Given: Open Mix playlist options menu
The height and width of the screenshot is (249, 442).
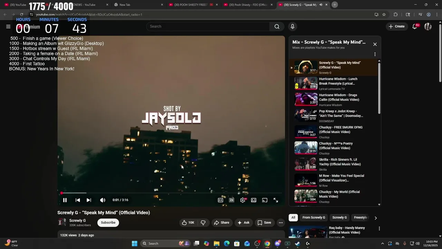Looking at the screenshot, I should (x=375, y=54).
